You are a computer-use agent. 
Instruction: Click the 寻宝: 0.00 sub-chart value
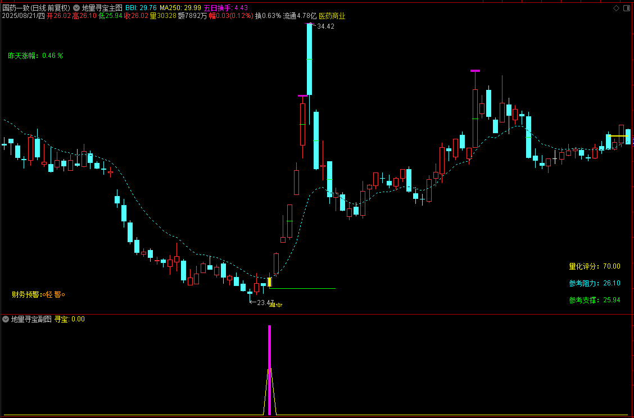click(70, 319)
